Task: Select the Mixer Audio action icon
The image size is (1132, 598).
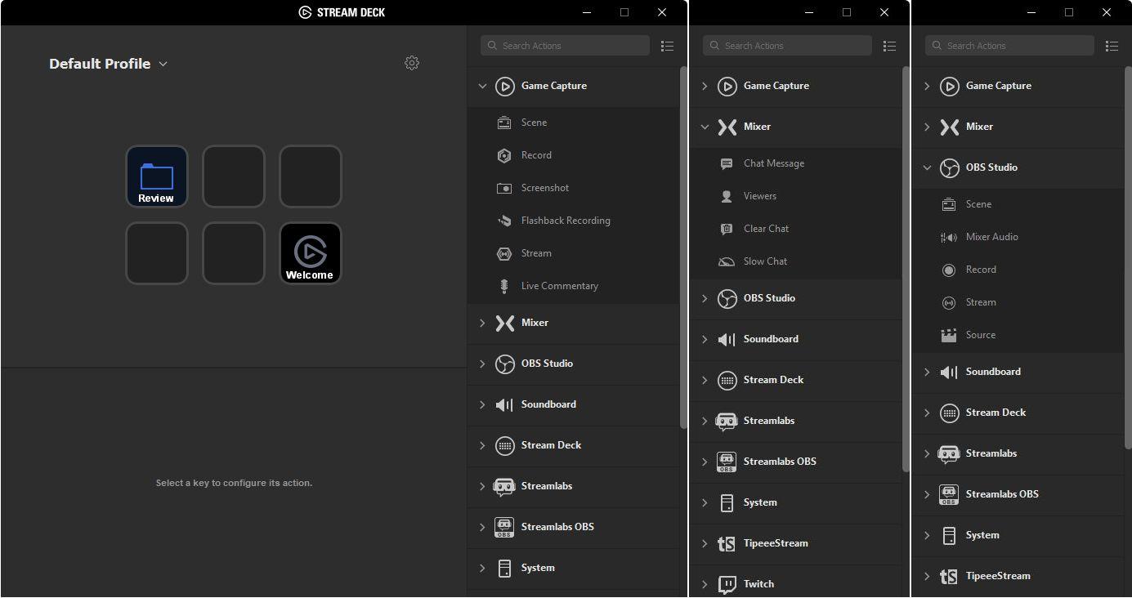Action: pos(949,237)
